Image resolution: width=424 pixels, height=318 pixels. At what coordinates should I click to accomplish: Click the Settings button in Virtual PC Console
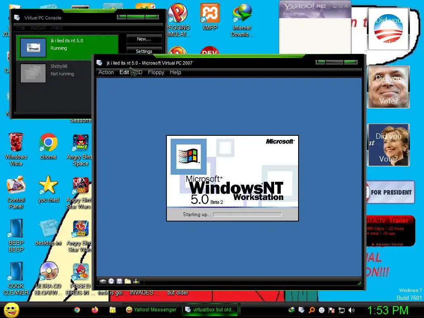144,51
